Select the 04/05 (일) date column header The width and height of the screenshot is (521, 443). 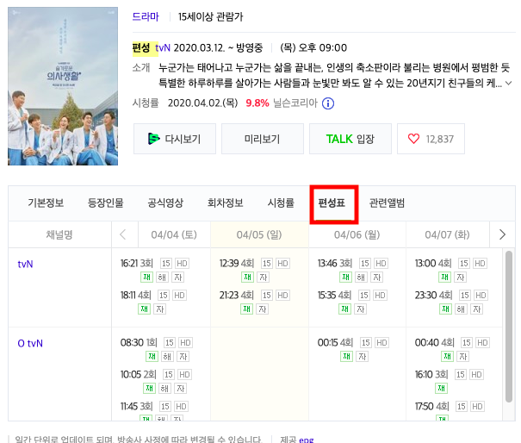259,234
